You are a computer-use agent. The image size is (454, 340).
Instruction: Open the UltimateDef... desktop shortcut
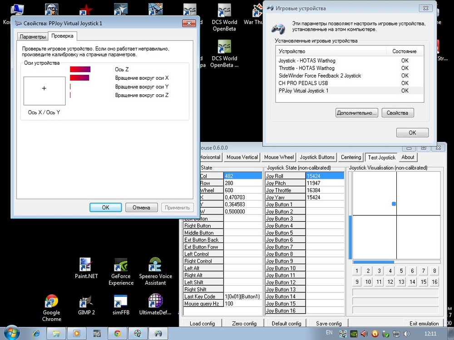click(155, 305)
